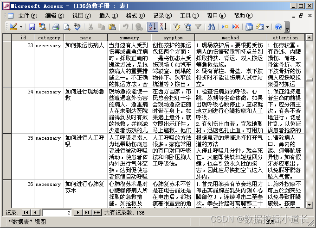Click the Help question mark icon

tap(278, 27)
